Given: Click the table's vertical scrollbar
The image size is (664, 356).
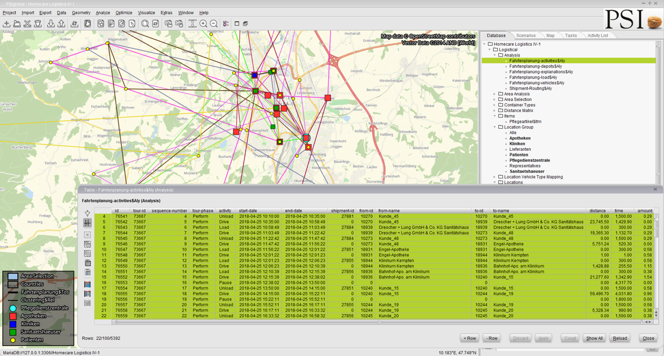Looking at the screenshot, I should (x=656, y=266).
